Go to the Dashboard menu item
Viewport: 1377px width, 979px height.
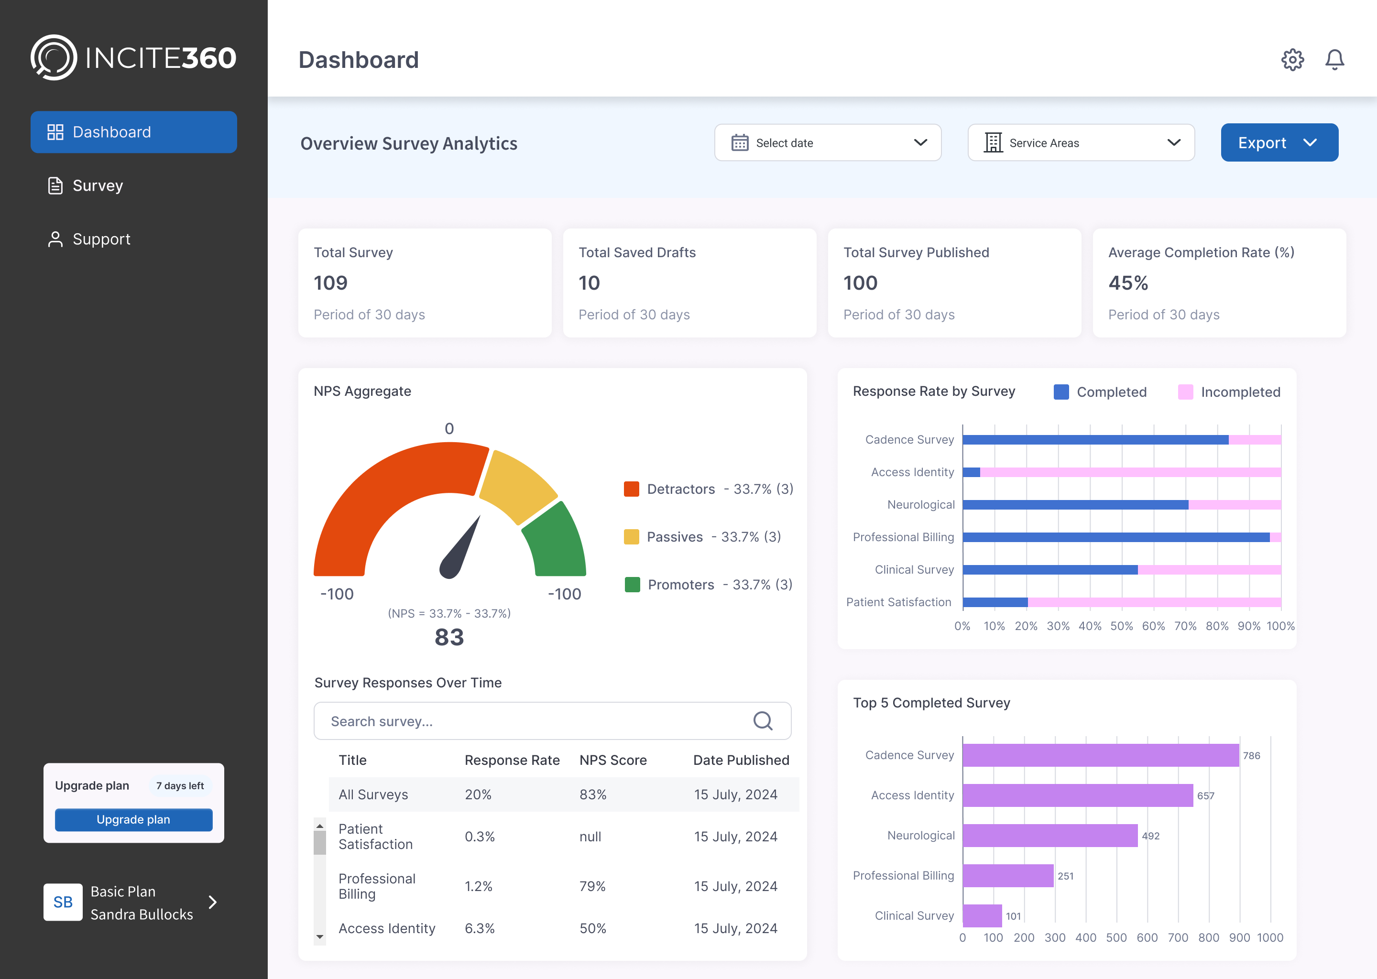click(133, 132)
